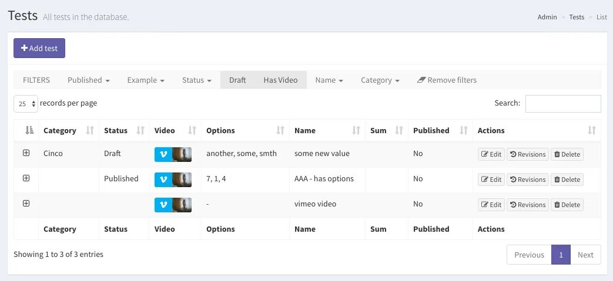Screen dimensions: 613x281
Task: Toggle the Draft filter off
Action: pyautogui.click(x=237, y=80)
